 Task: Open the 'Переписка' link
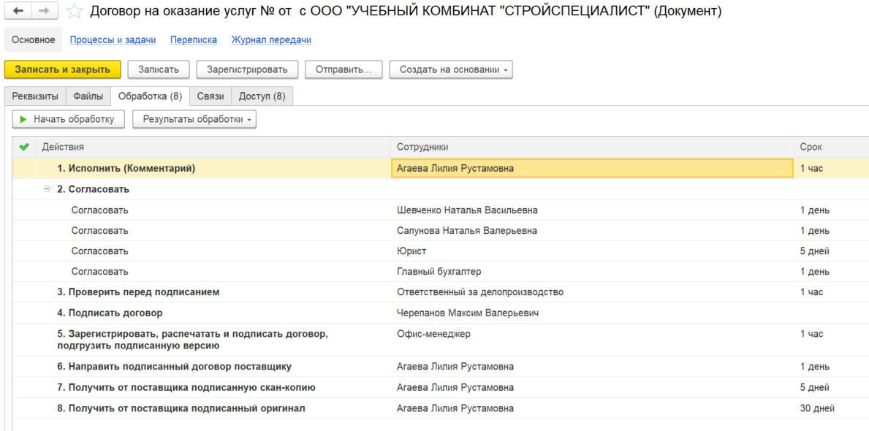(194, 40)
